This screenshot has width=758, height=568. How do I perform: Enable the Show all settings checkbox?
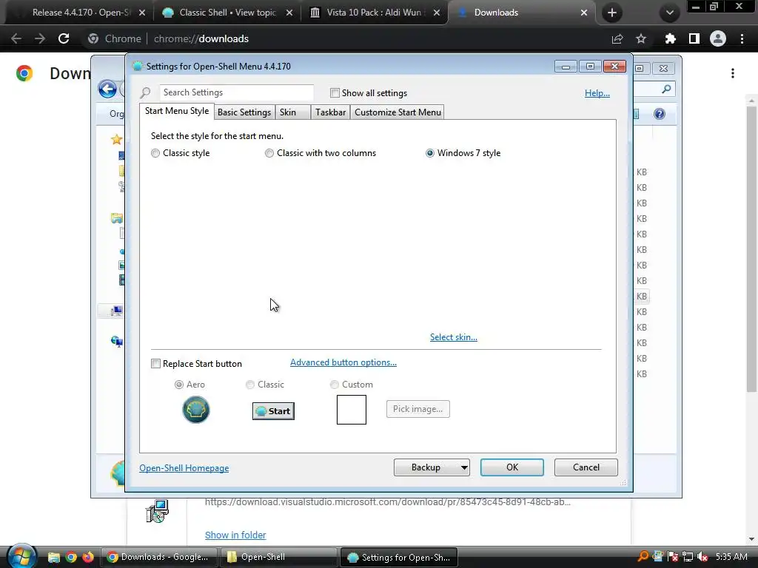pos(335,92)
